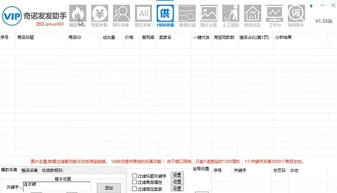Click the 分析结果 column header
337x193 pixels.
(283, 37)
